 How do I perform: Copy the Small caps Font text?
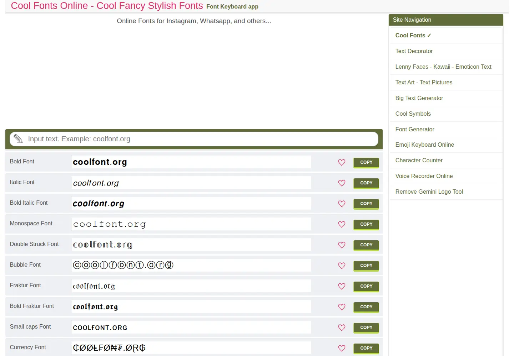click(366, 328)
